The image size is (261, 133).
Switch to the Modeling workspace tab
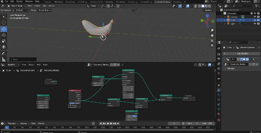click(x=58, y=2)
